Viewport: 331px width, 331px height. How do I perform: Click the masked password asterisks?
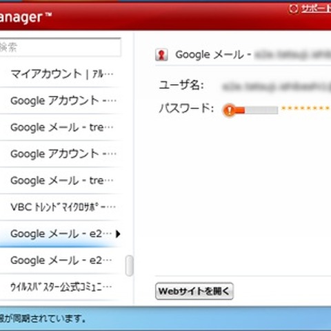pyautogui.click(x=306, y=108)
